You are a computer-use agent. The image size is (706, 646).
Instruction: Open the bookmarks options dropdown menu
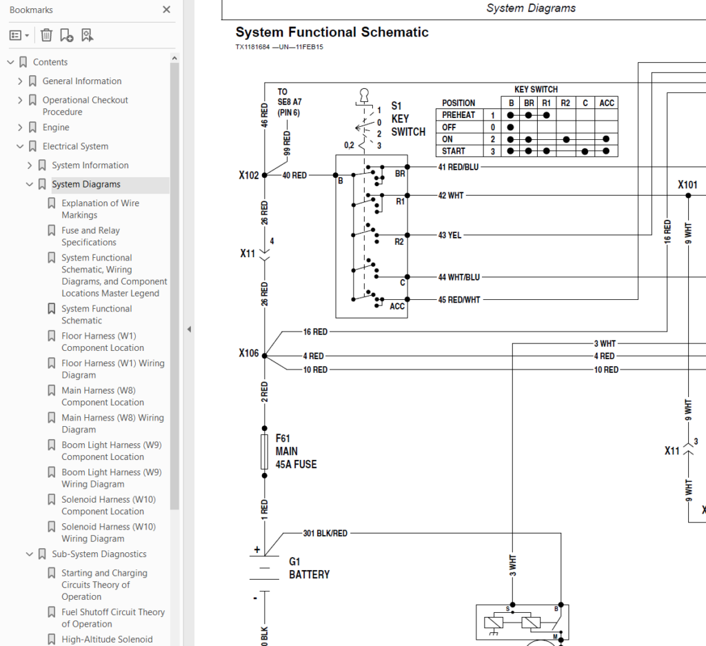pyautogui.click(x=19, y=35)
